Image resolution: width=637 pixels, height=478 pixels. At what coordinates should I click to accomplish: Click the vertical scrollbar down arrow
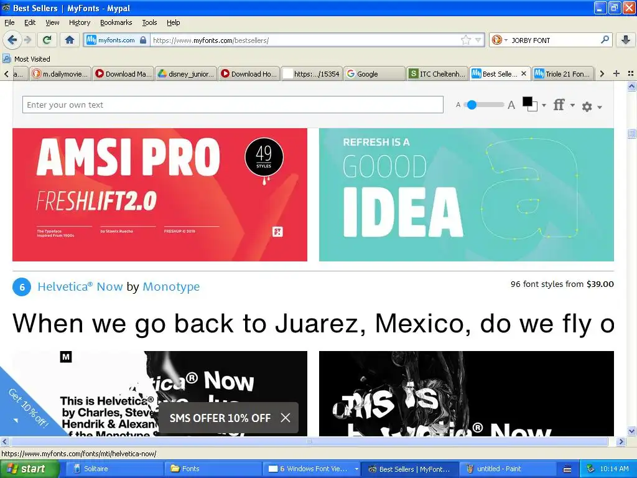(631, 431)
